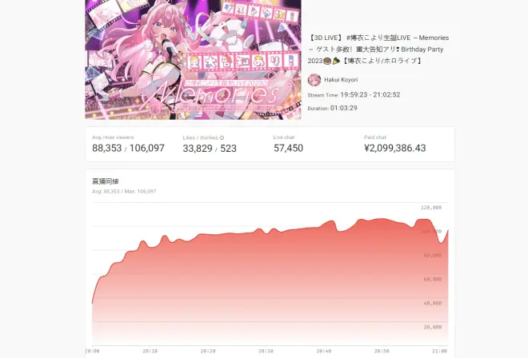
Task: Click the viewer chart subtitle Avg: 88,353 / Max: 106,097
Action: (124, 191)
